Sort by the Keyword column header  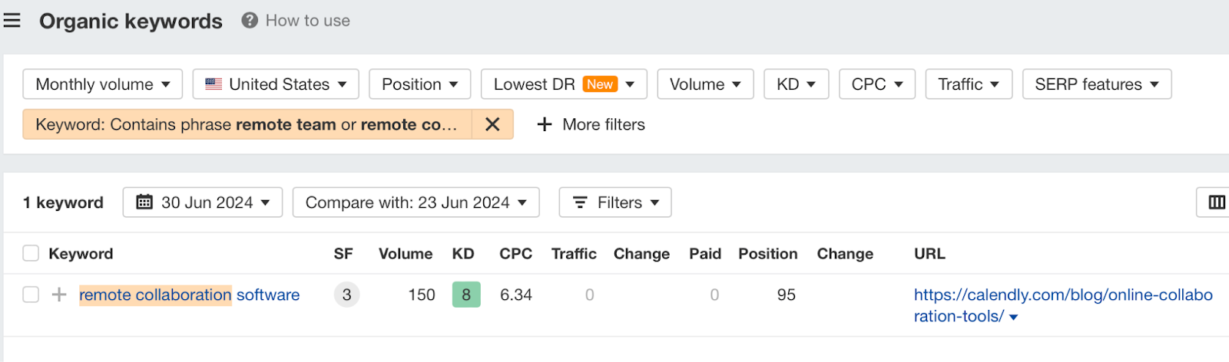click(81, 254)
